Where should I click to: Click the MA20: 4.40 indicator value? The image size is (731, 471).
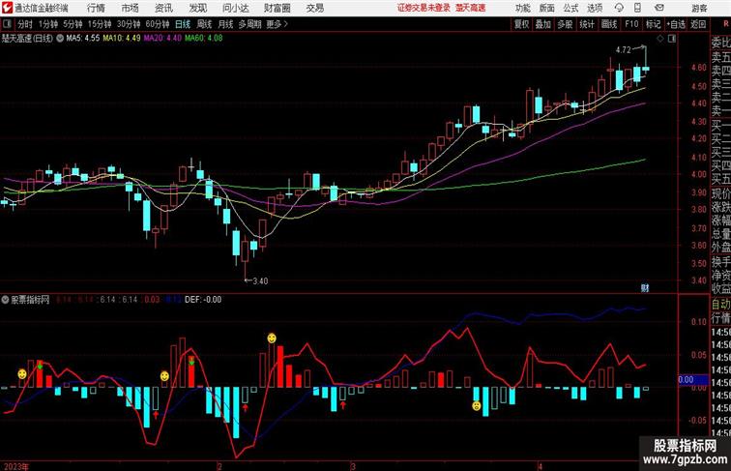point(162,39)
